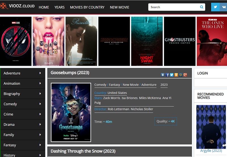Open the YEARS menu

[60, 7]
